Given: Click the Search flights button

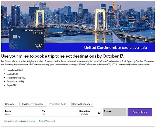Looking at the screenshot, I should click(140, 112).
